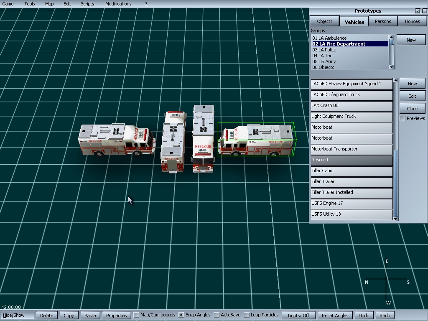Image resolution: width=428 pixels, height=321 pixels.
Task: Select Motorboat Transporter prototype
Action: [x=352, y=149]
